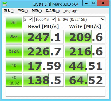Select the 512K read result 226.7

click(43, 51)
